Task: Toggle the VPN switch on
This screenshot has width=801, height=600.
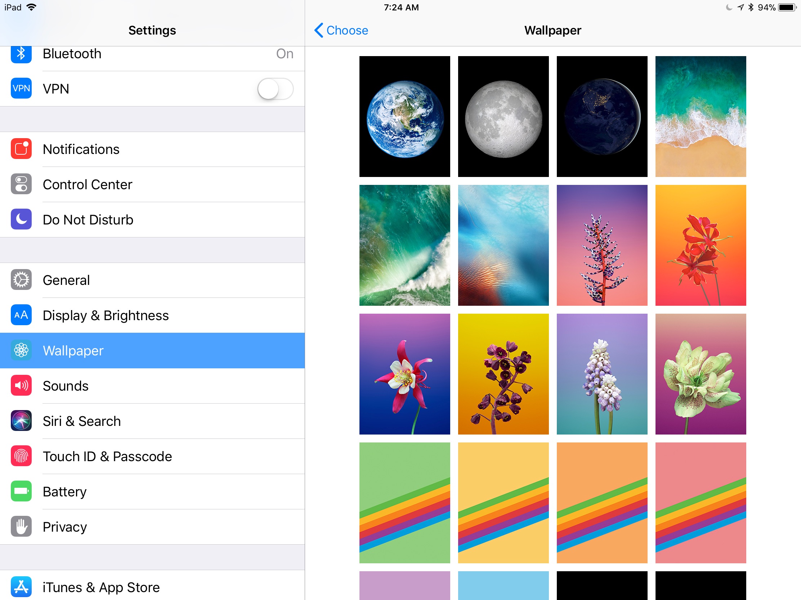Action: pyautogui.click(x=275, y=88)
